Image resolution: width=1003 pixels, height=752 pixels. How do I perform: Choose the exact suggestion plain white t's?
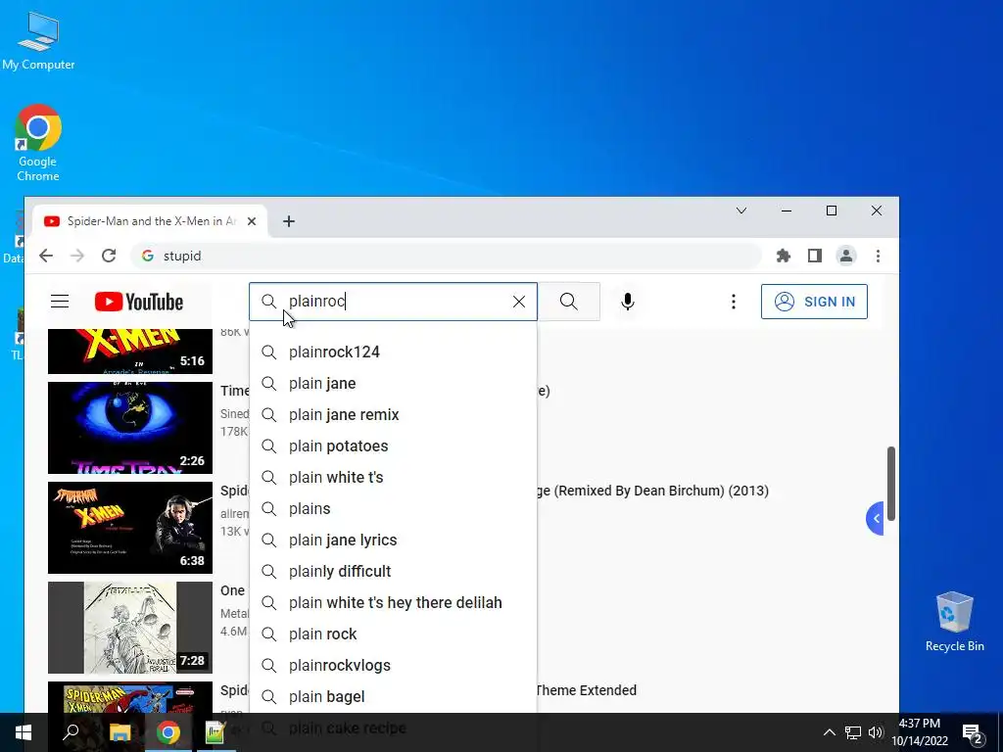[x=393, y=477]
